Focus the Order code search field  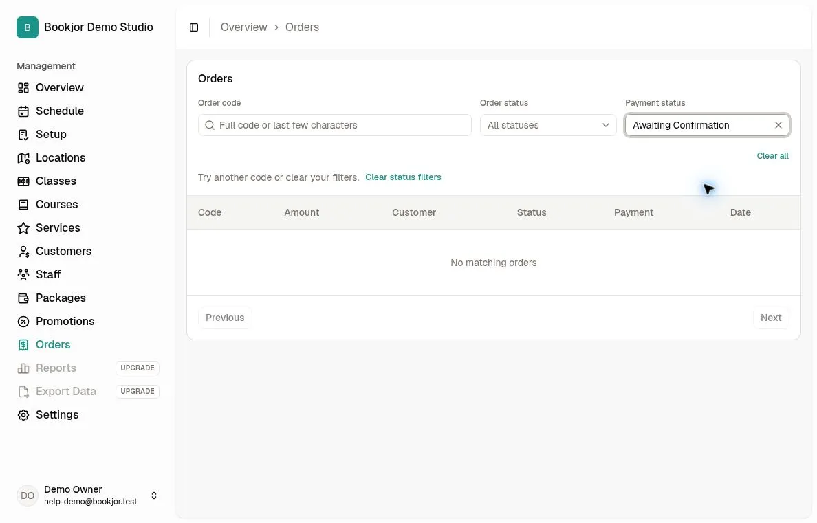click(x=334, y=126)
